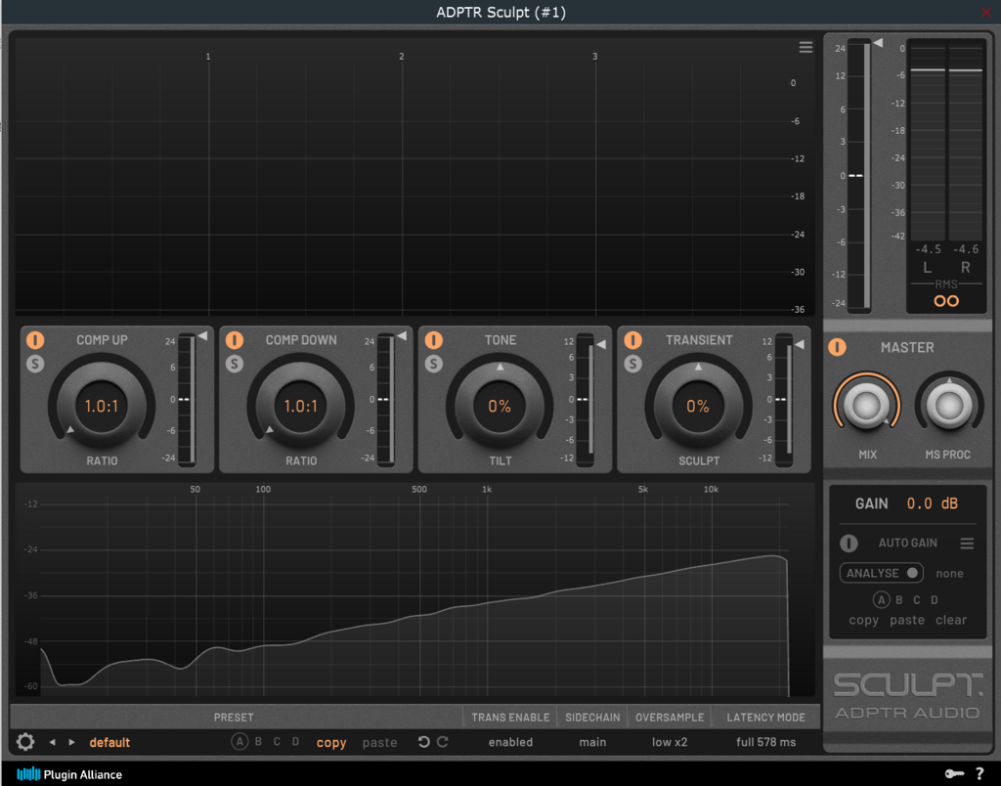Click preset paste button
Screen dimensions: 1001x786
379,743
